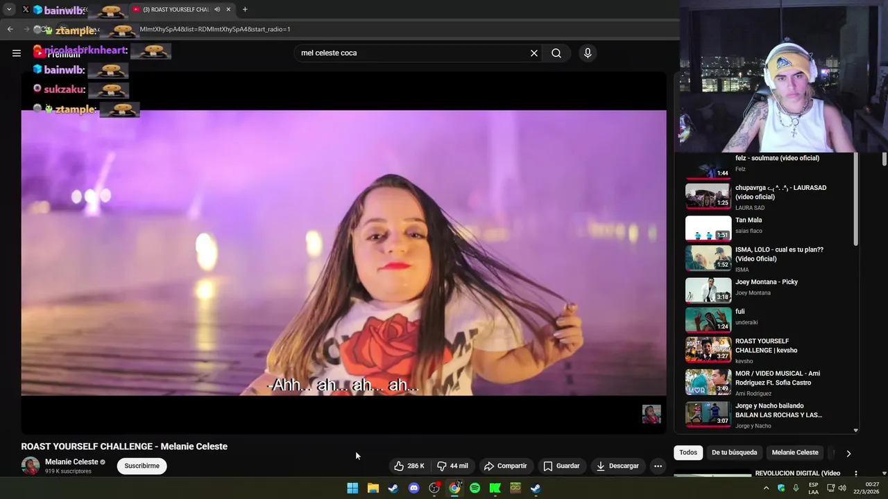The image size is (888, 499).
Task: Open the green Kick app in taskbar
Action: click(495, 488)
